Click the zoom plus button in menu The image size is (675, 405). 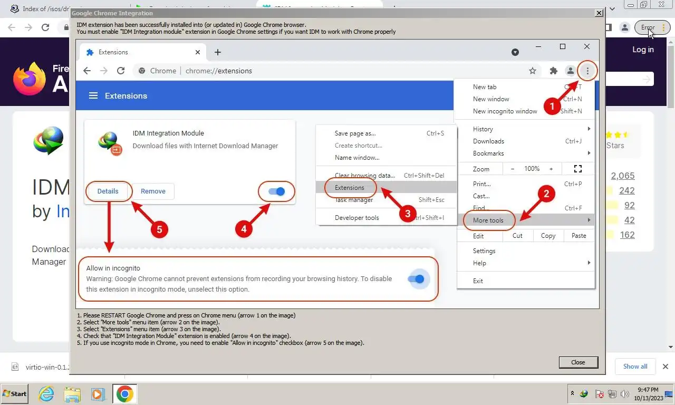[551, 169]
